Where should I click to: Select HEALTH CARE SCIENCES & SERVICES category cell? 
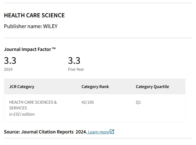(33, 105)
